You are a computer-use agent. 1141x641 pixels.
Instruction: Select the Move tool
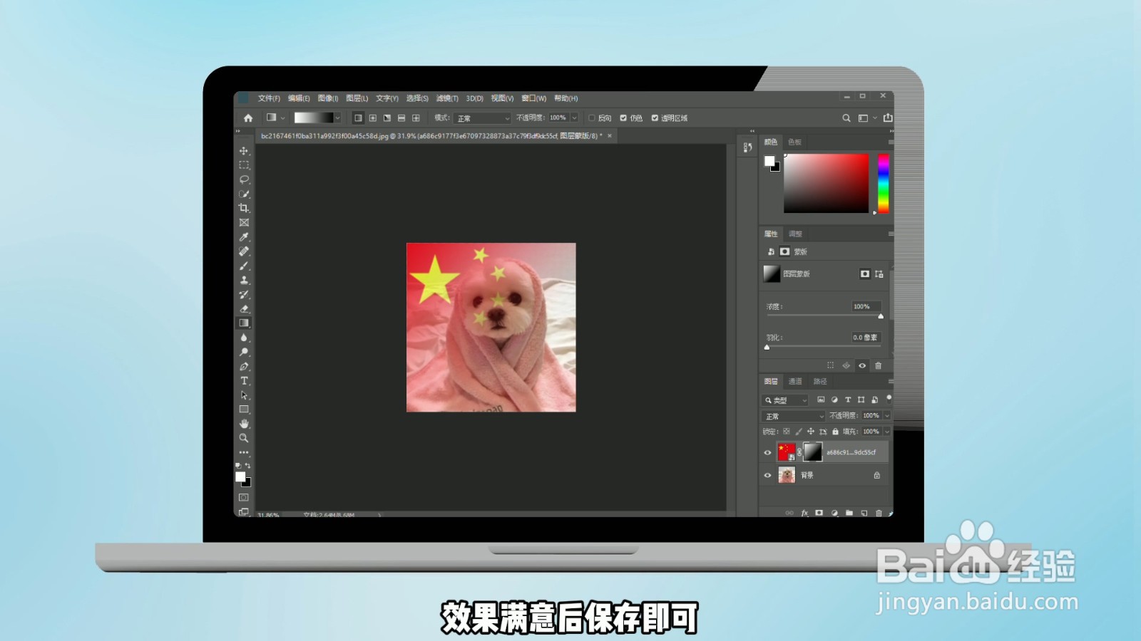(244, 151)
